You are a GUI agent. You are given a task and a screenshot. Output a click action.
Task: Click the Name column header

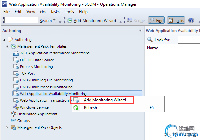[x=152, y=48]
